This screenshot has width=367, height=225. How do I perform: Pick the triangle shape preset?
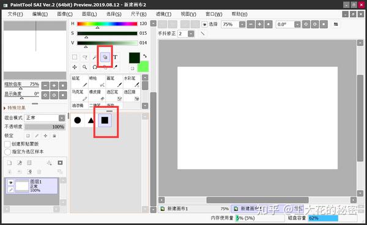[91, 120]
